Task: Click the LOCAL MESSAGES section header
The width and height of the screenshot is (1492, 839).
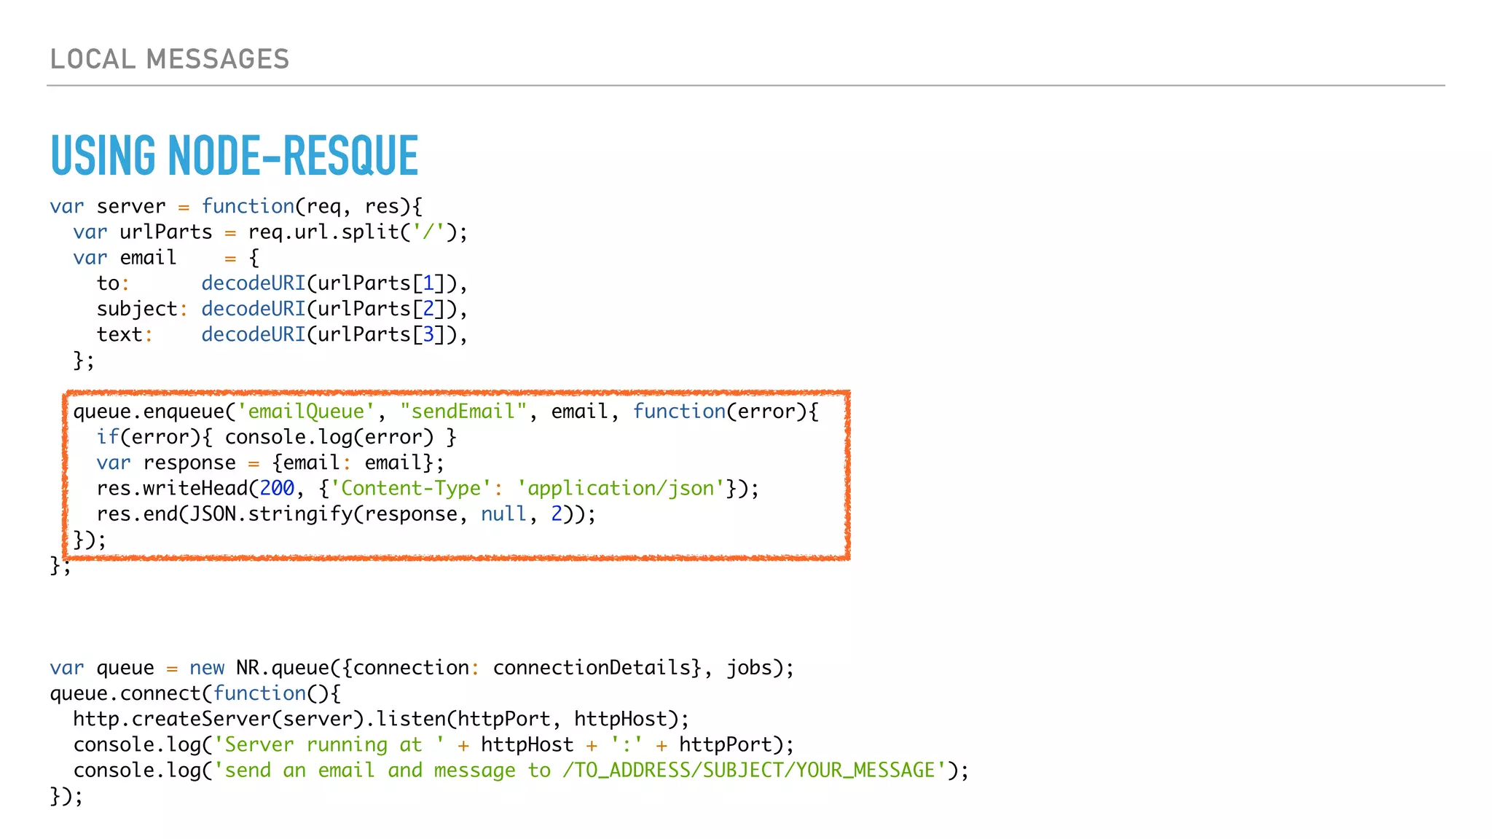Action: click(169, 59)
